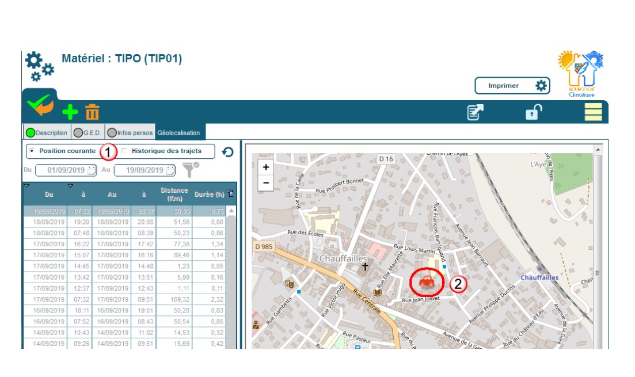The height and width of the screenshot is (377, 635).
Task: Select trip row with distance 50,23
Action: tap(125, 233)
